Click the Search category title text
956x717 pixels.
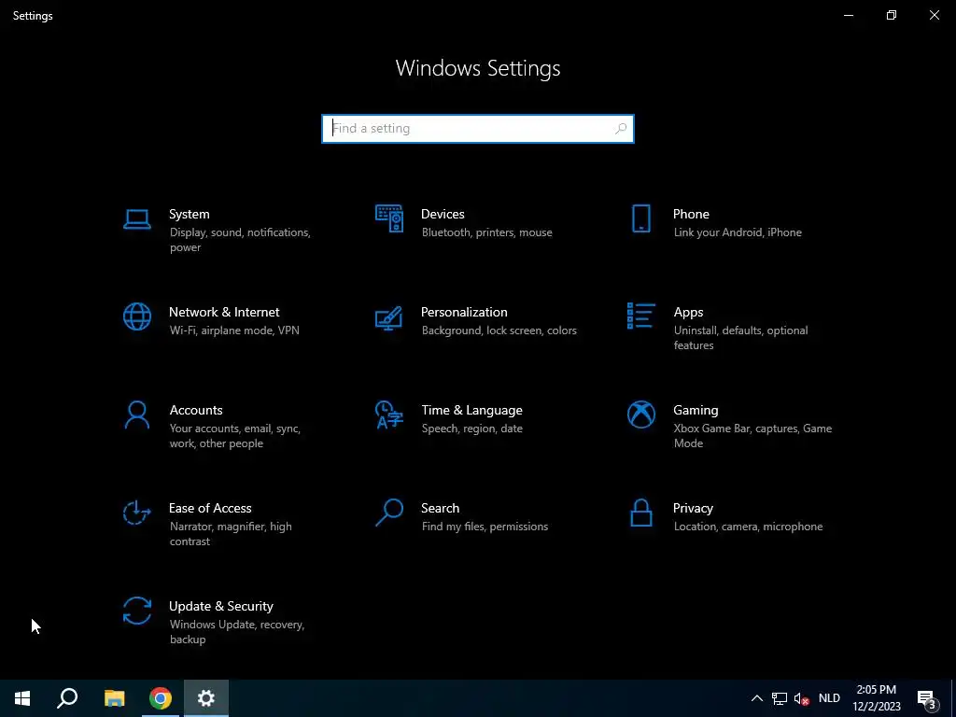point(441,508)
